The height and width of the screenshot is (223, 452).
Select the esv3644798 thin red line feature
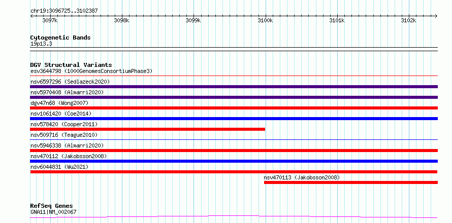[234, 76]
